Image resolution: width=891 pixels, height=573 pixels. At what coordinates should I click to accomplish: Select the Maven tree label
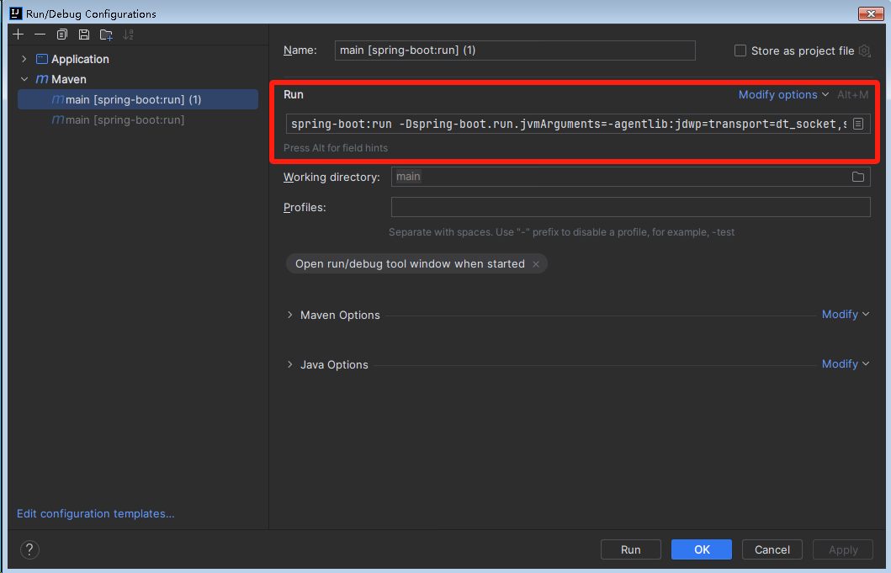(x=69, y=80)
